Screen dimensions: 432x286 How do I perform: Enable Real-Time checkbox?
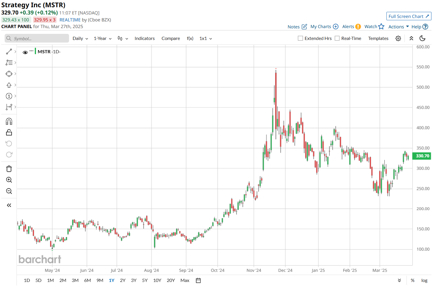point(337,38)
